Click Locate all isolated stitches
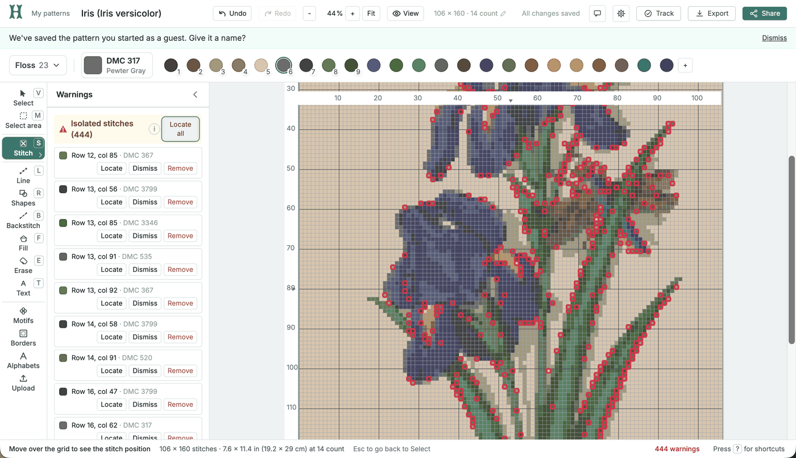This screenshot has width=796, height=458. (180, 129)
